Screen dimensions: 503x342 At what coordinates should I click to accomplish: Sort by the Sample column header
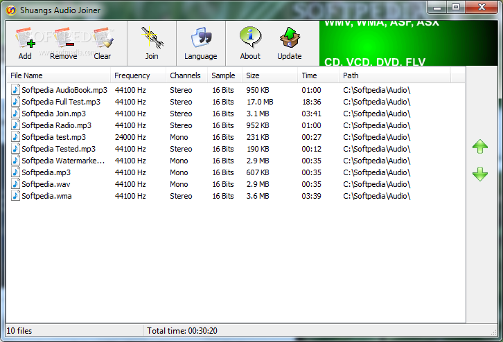[x=225, y=75]
